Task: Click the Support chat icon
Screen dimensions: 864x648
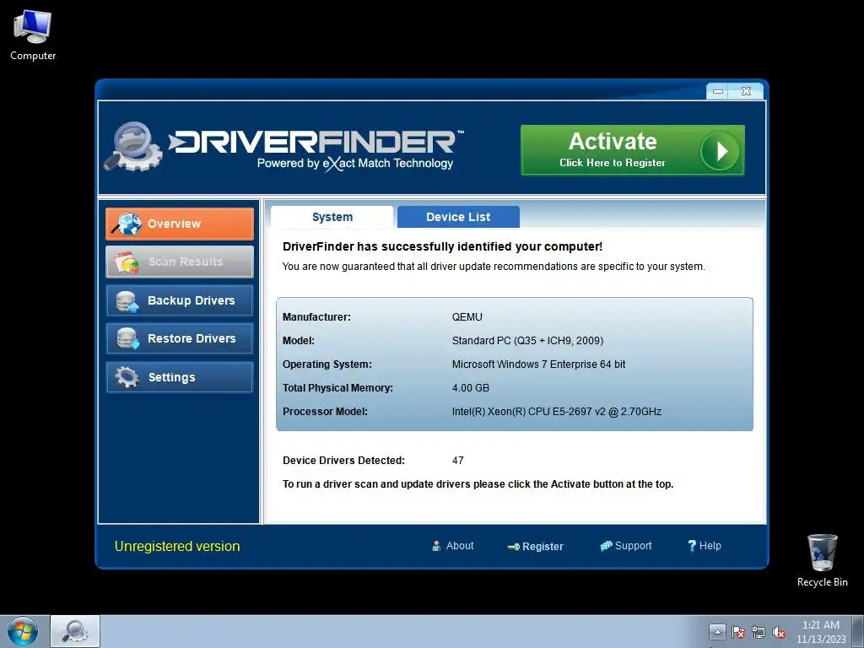Action: (606, 546)
